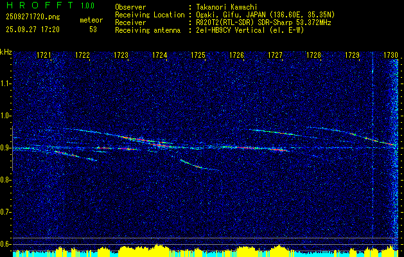Click the Receiving Location label
This screenshot has height=257, width=404.
pyautogui.click(x=150, y=15)
